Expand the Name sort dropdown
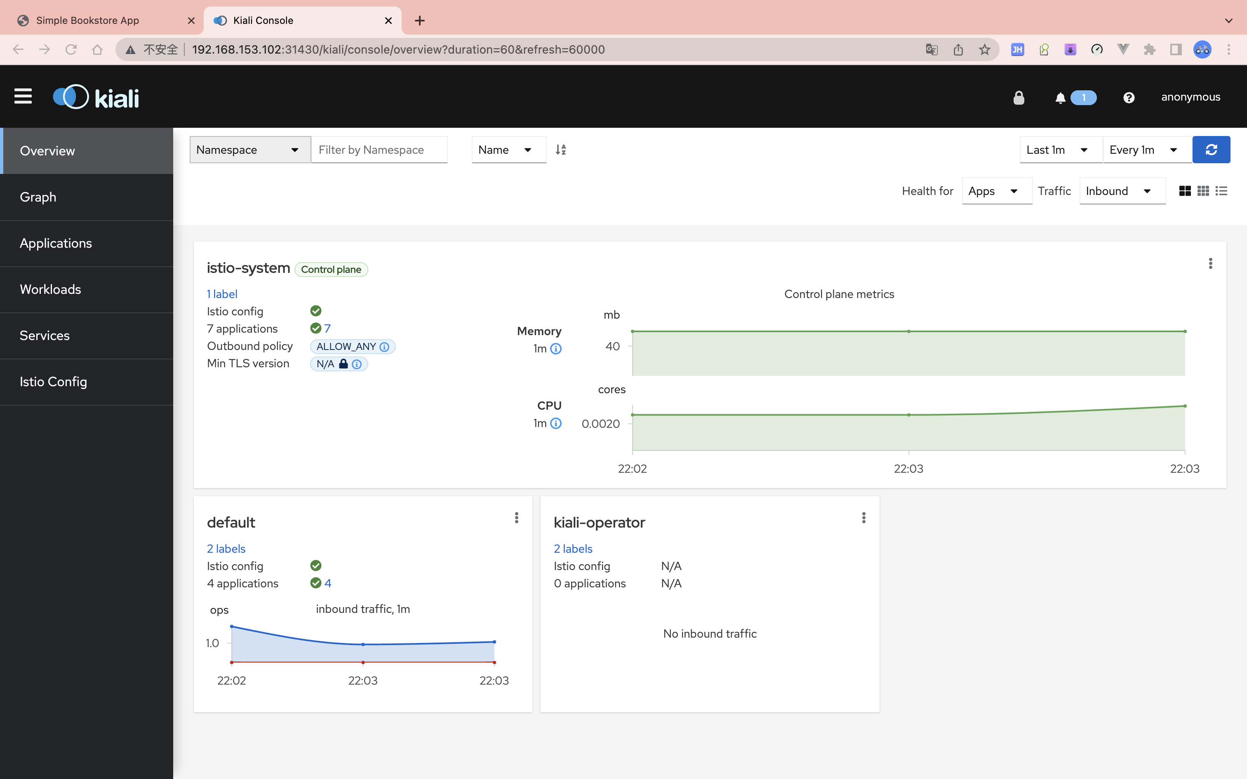 point(506,150)
